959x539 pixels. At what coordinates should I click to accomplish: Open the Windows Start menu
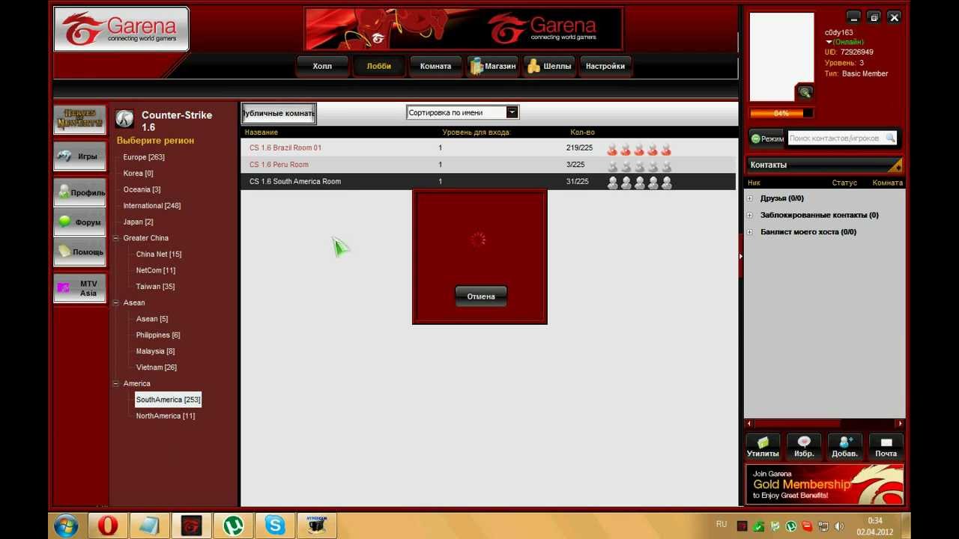[66, 526]
